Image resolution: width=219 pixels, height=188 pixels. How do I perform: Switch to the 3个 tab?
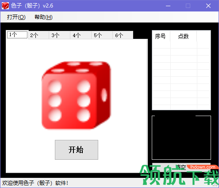[x=59, y=35]
